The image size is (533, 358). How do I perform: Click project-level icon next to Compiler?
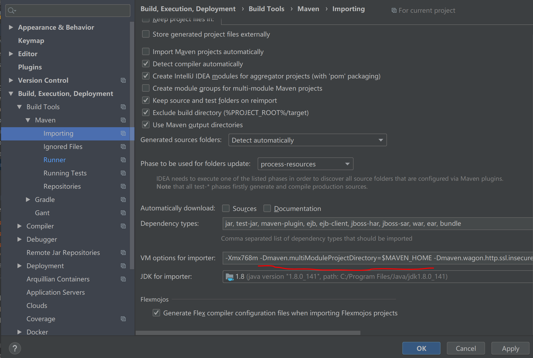[123, 226]
